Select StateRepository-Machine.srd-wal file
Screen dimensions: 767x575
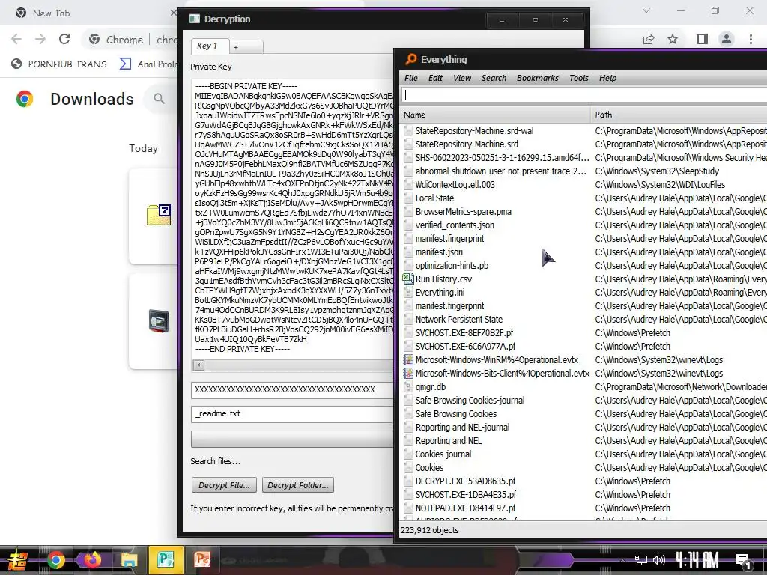pos(474,130)
